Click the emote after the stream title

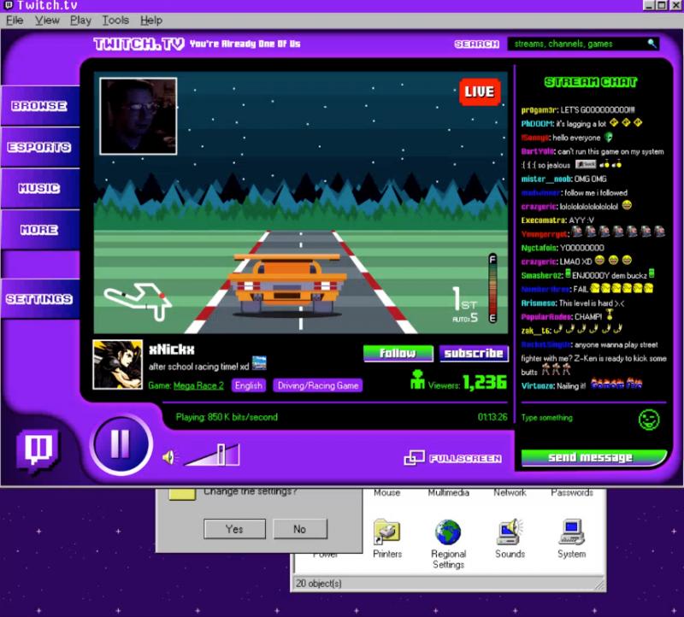(259, 363)
